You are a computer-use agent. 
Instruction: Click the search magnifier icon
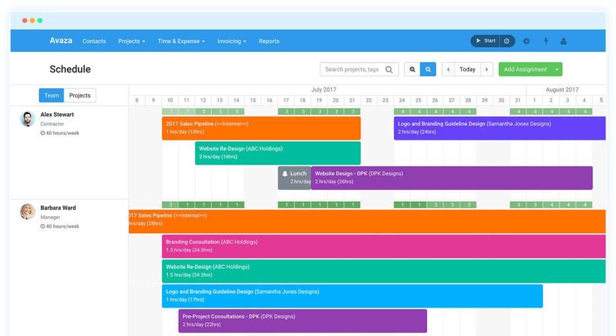(x=389, y=69)
